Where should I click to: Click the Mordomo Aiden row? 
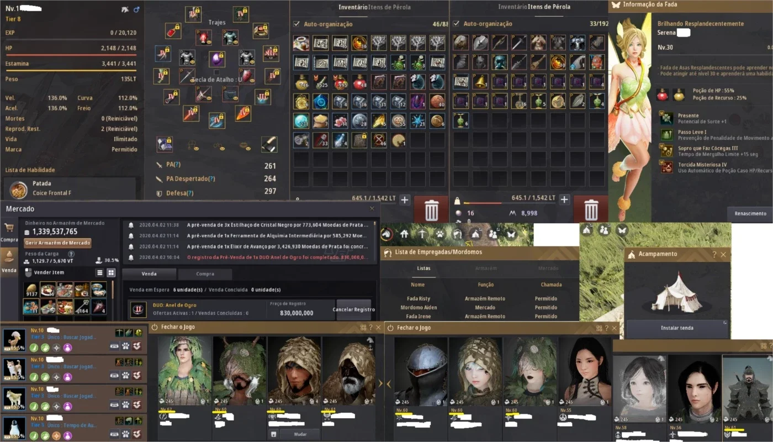tap(480, 307)
